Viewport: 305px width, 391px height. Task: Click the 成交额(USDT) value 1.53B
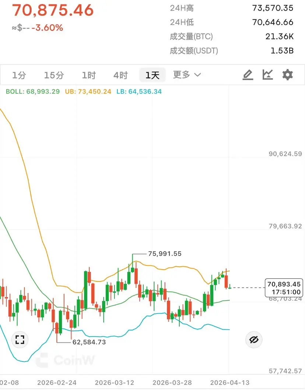[x=282, y=51]
